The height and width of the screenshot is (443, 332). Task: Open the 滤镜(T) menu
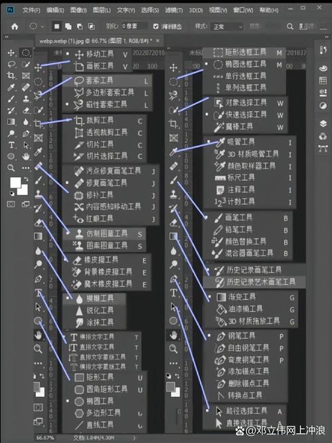(174, 11)
